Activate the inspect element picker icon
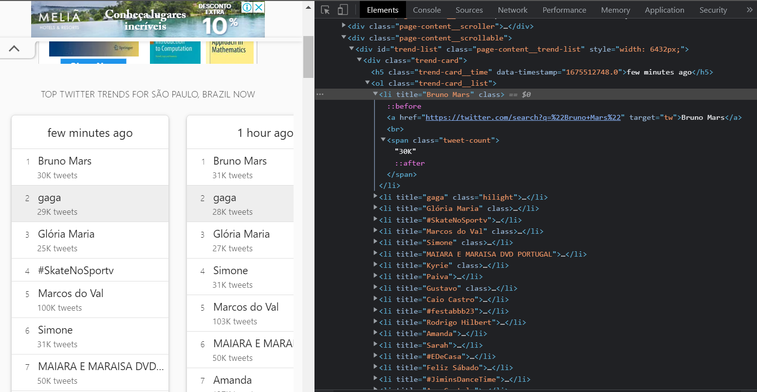Screen dimensions: 757x392 (x=326, y=10)
